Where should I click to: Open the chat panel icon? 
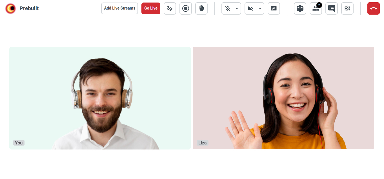pos(332,8)
